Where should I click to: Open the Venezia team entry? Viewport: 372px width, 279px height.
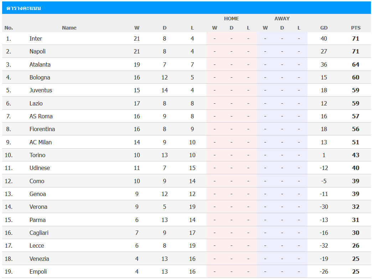click(x=39, y=259)
